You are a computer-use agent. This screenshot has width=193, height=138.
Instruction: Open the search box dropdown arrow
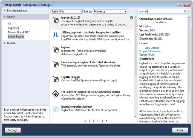[x=188, y=11]
